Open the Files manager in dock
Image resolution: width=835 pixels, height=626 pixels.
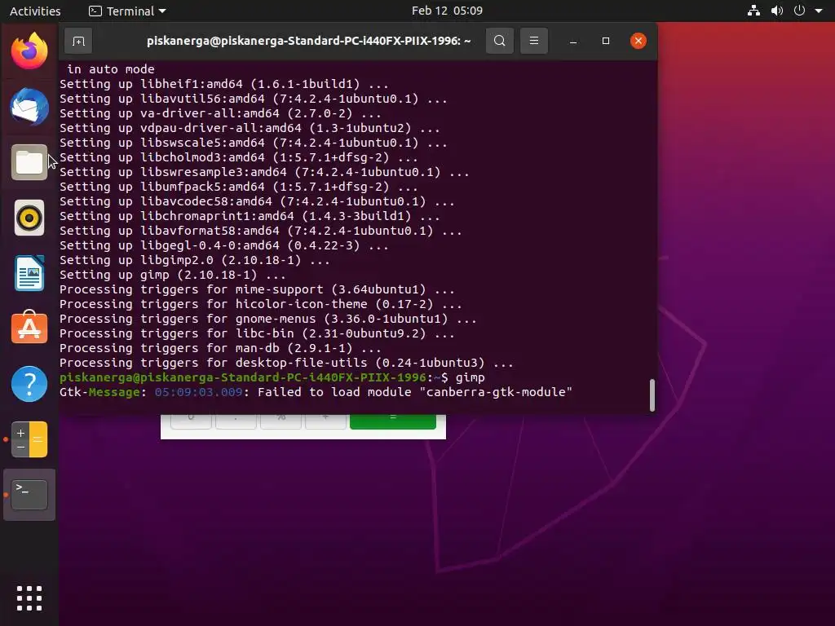pos(29,162)
